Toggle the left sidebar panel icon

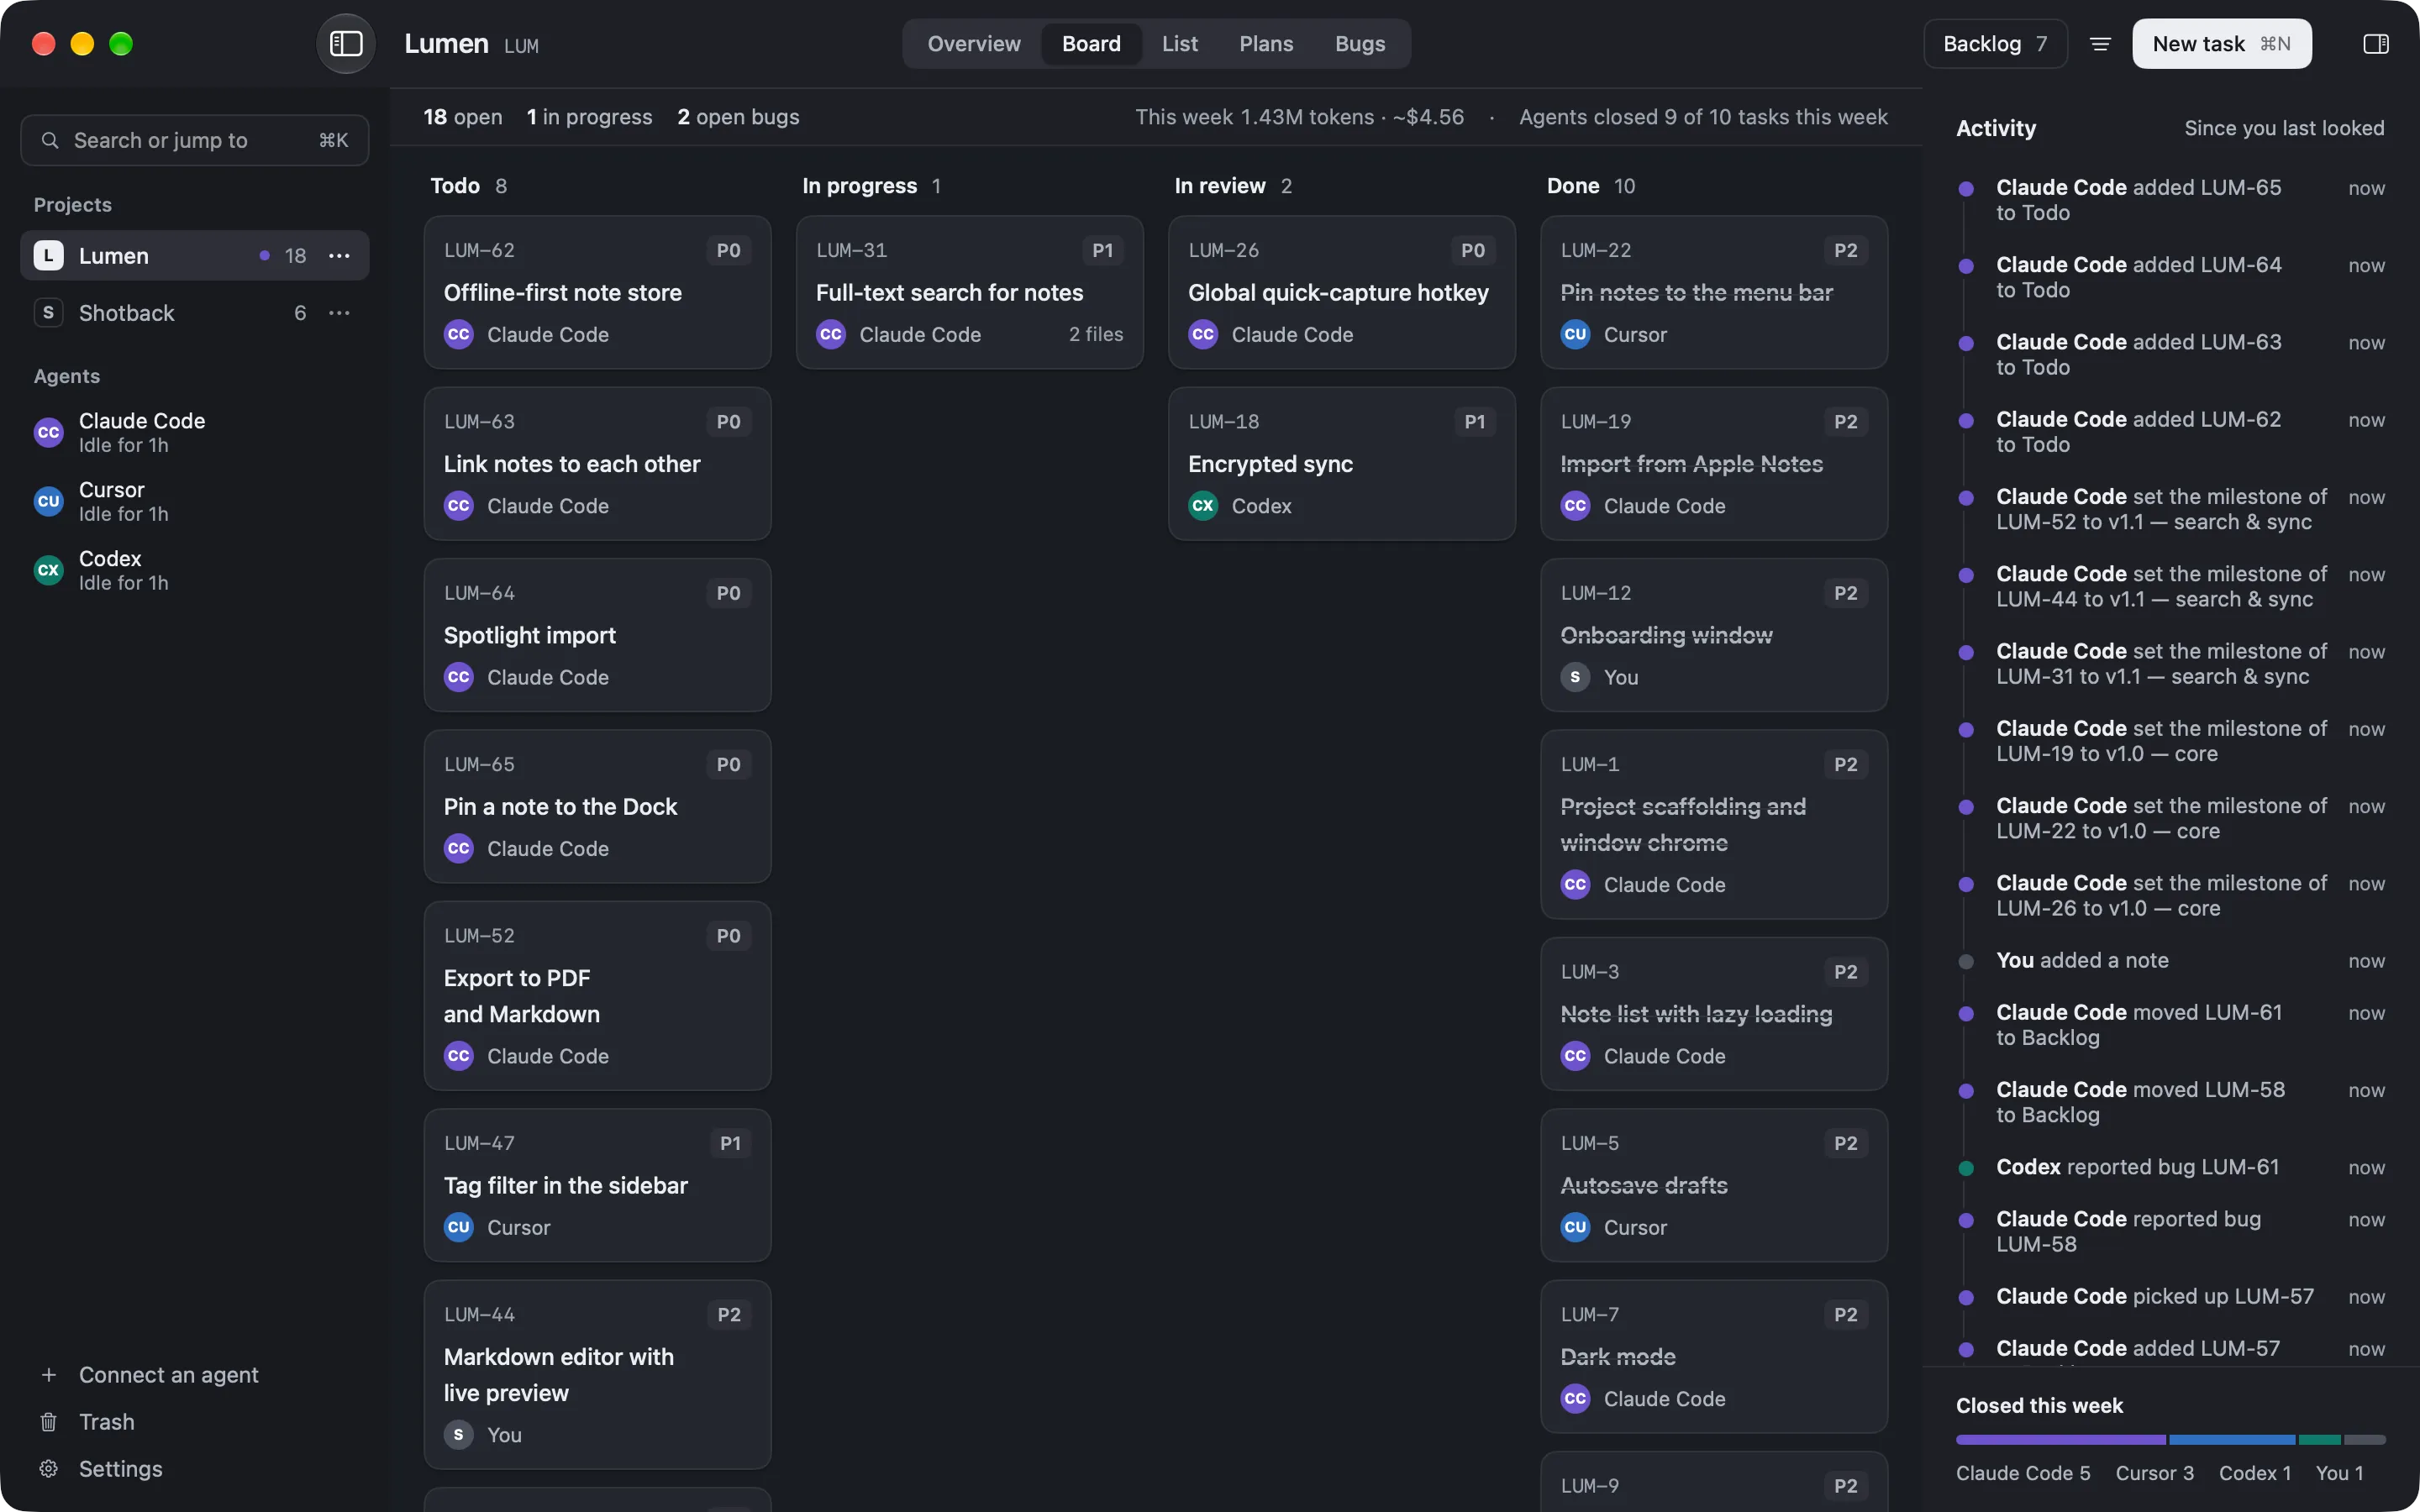point(346,44)
